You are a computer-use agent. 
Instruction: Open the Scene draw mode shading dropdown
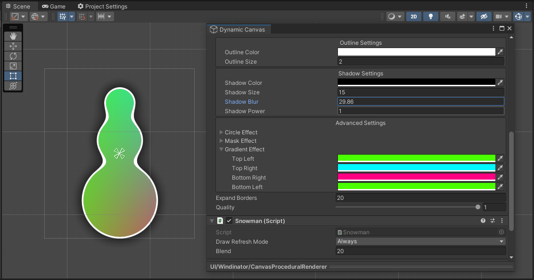click(x=395, y=16)
